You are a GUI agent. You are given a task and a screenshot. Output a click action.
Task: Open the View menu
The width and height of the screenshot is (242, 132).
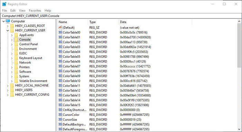(x=22, y=10)
